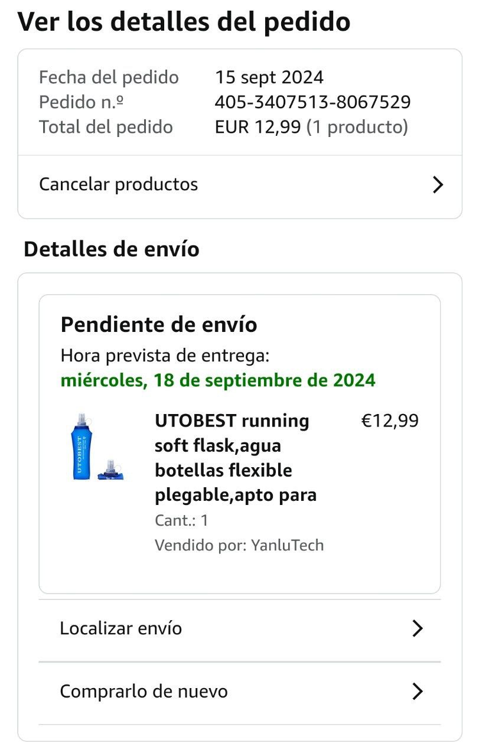This screenshot has height=756, width=479.
Task: Tap the arrow next to Localizar envío
Action: (417, 628)
